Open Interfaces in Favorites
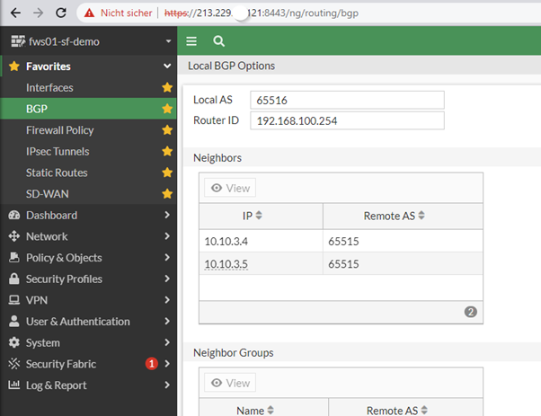Screen dimensions: 541x416 point(49,88)
